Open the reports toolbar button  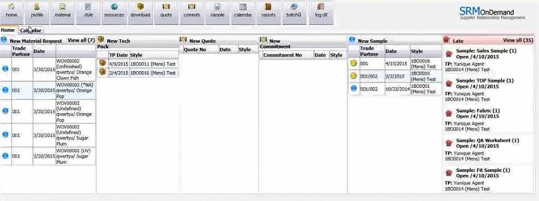[x=268, y=12]
